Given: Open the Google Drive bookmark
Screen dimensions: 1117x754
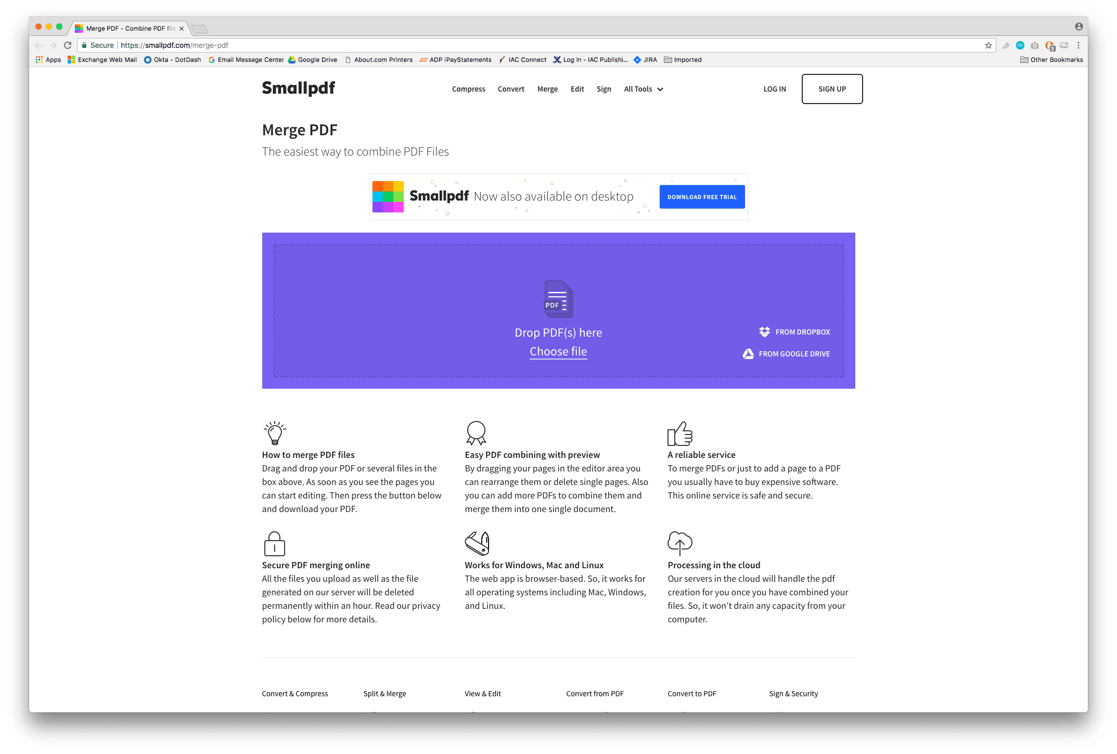Looking at the screenshot, I should coord(313,60).
